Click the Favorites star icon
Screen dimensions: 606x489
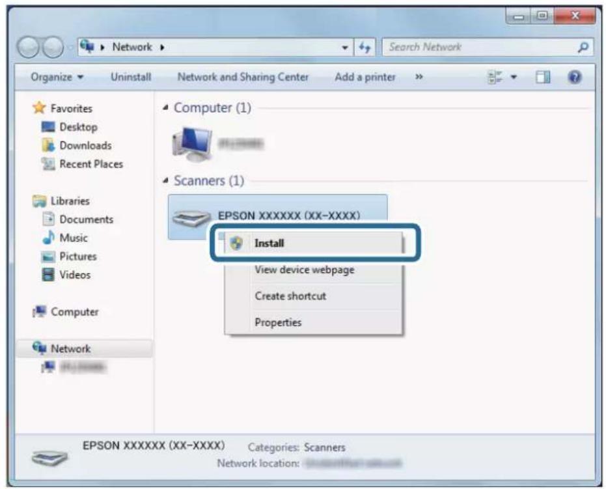40,107
